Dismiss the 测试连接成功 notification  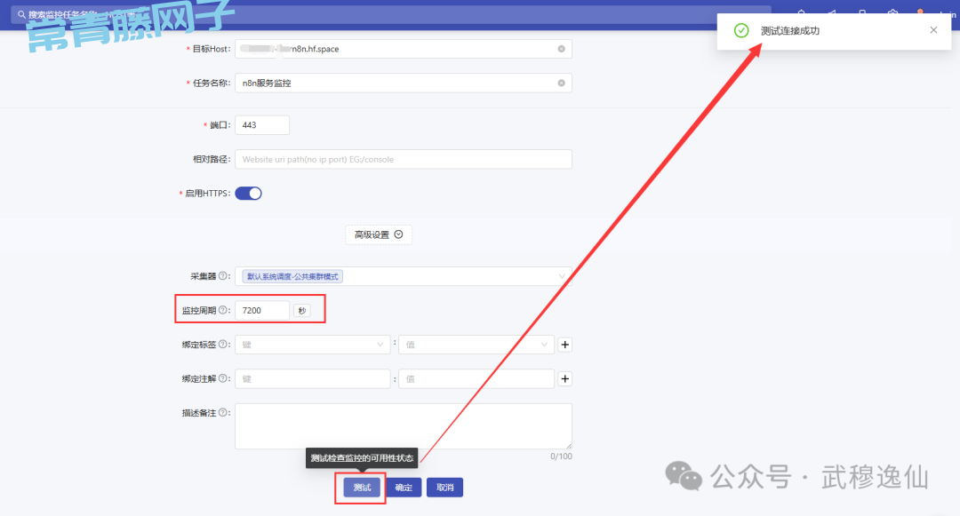point(933,30)
